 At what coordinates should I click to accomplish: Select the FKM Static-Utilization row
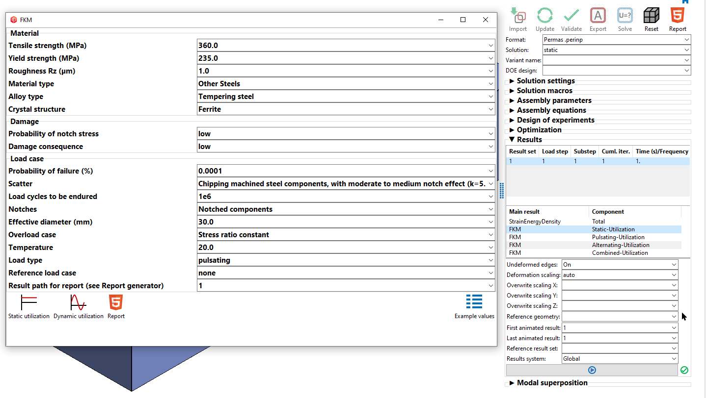click(594, 229)
